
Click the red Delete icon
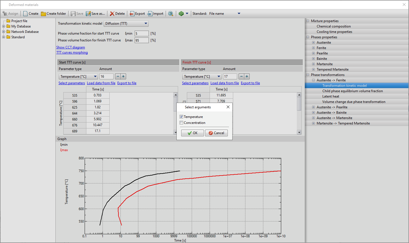coord(112,14)
